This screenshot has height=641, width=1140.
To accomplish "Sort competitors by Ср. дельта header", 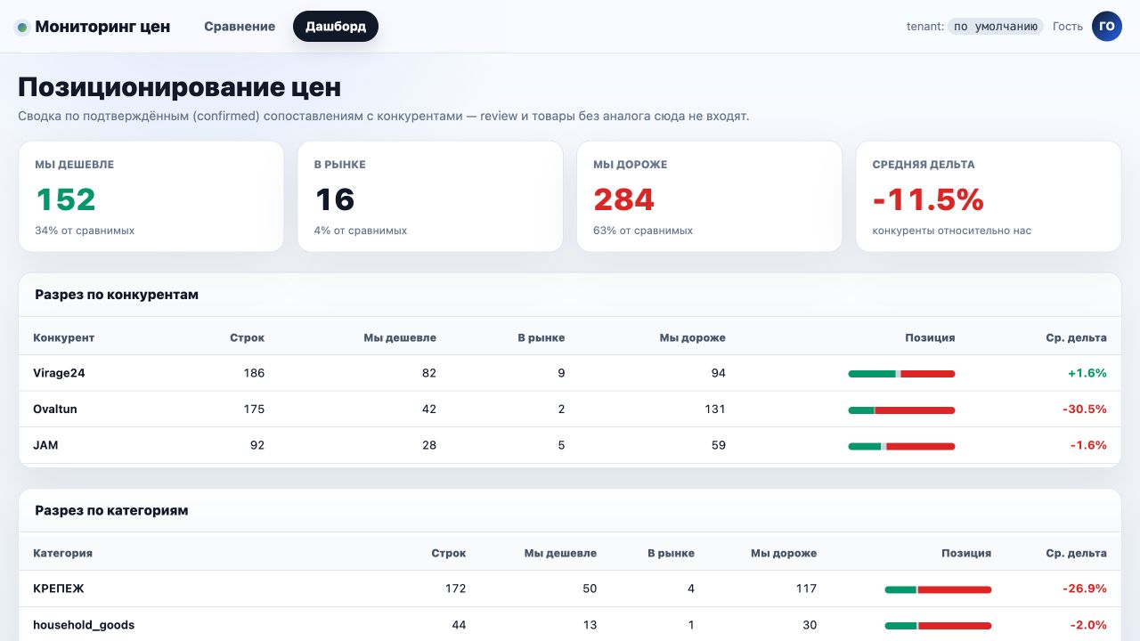I will [1077, 337].
